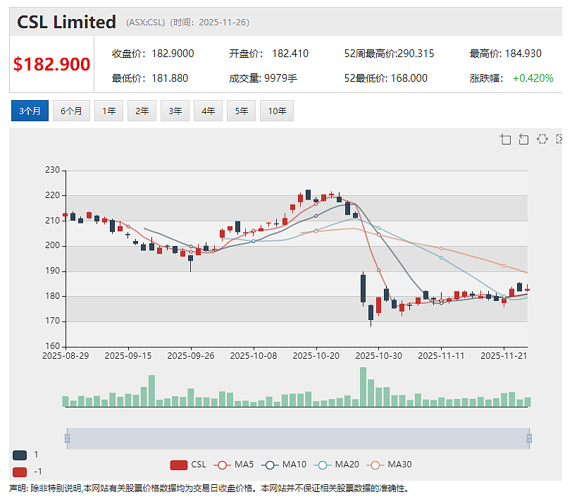Click the tallest volume bar near 2025-10-28
572x504 pixels.
[x=363, y=387]
